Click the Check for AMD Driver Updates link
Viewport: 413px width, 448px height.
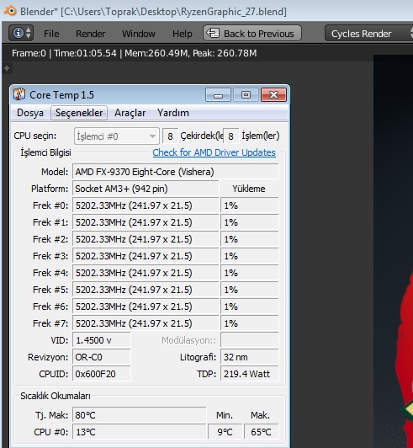click(x=214, y=152)
